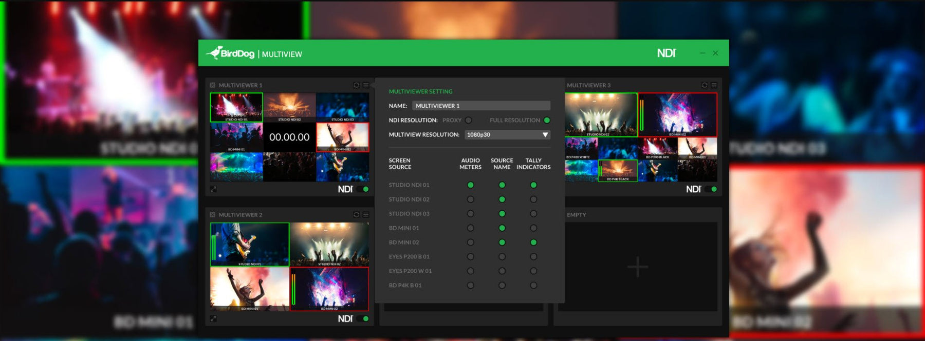Viewport: 925px width, 341px height.
Task: Click the Multiviewer 3 refresh icon
Action: [x=705, y=85]
